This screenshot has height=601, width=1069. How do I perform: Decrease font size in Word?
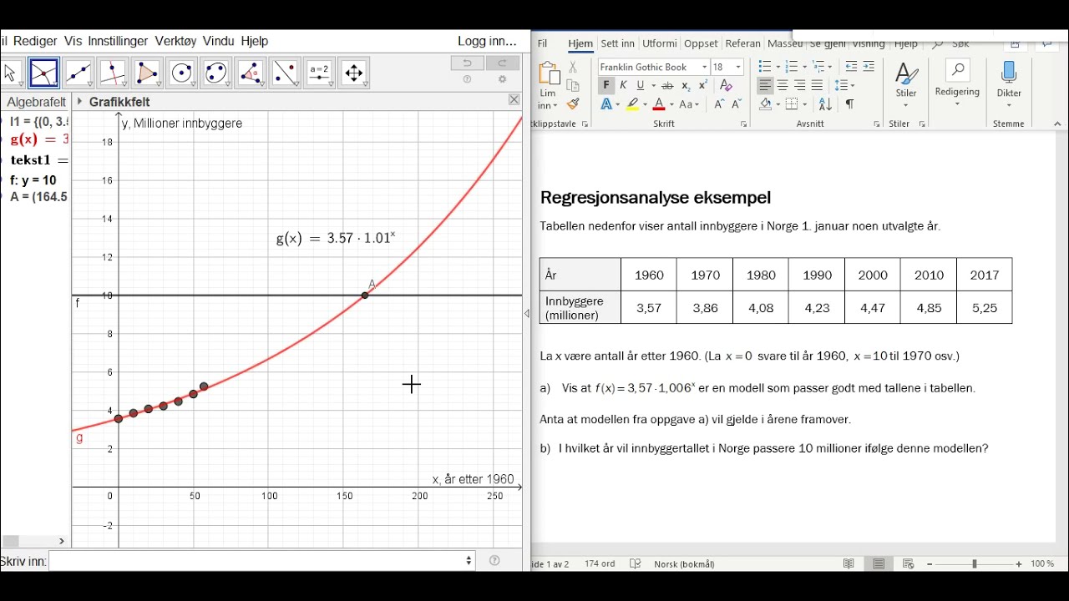pyautogui.click(x=736, y=104)
